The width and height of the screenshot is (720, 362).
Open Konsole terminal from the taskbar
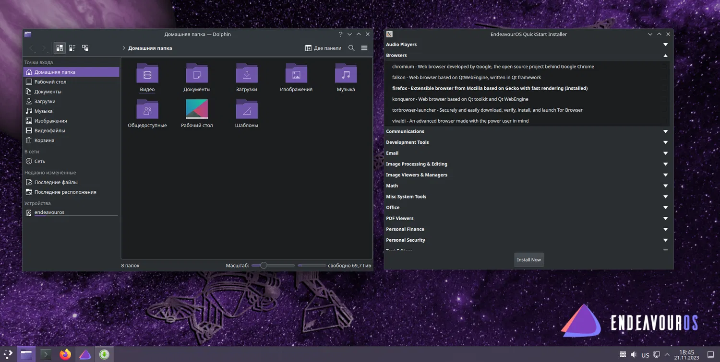[46, 354]
